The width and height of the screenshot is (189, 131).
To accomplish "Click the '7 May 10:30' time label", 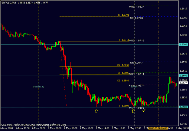I will [87, 128].
